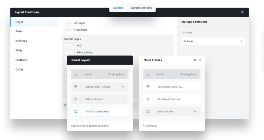Open Select Content in Global Layout
The width and height of the screenshot is (264, 140).
(100, 99)
